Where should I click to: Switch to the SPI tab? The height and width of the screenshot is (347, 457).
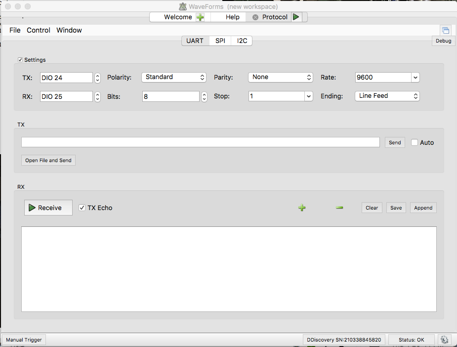tap(220, 41)
